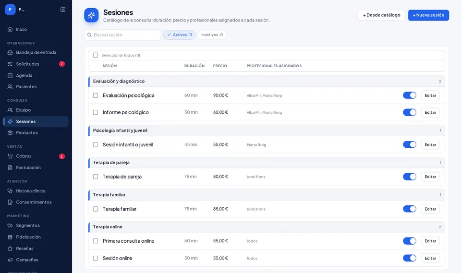Open Reseñas in the sidebar

click(x=36, y=249)
